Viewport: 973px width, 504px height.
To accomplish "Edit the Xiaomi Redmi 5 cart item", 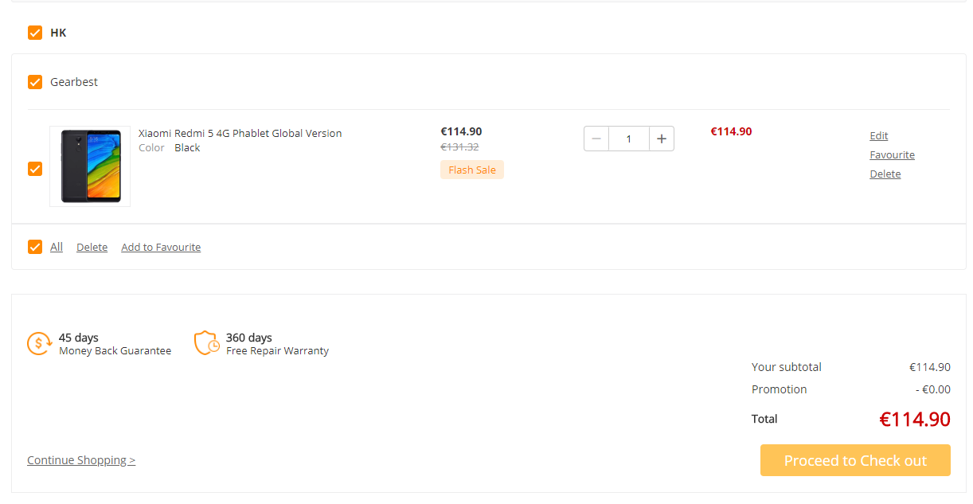I will pyautogui.click(x=879, y=136).
